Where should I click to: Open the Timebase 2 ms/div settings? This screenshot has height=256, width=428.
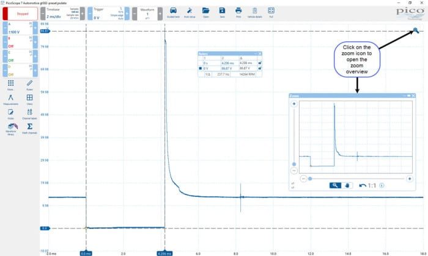point(62,13)
